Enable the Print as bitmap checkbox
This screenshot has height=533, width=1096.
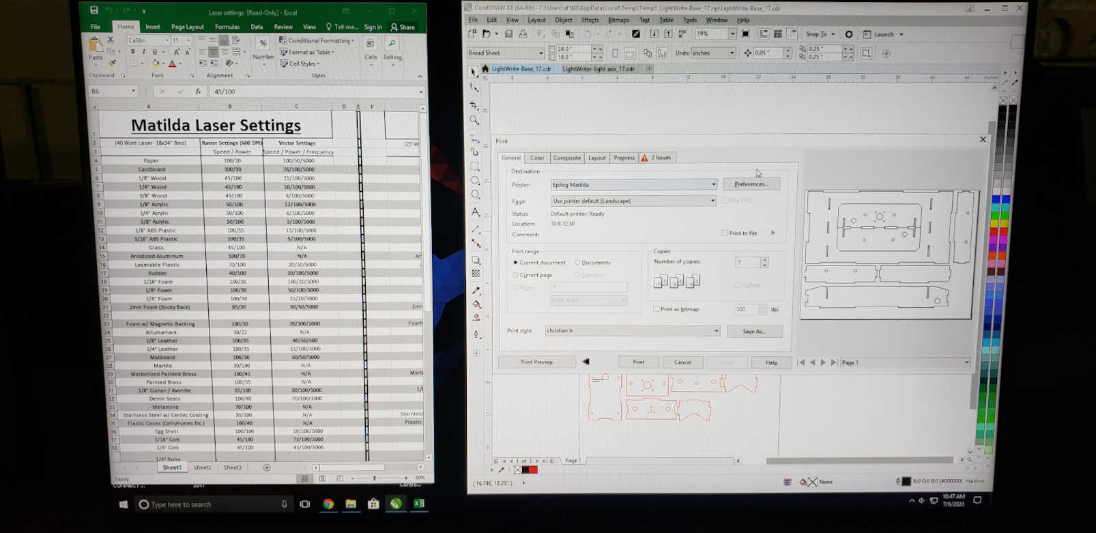coord(657,309)
